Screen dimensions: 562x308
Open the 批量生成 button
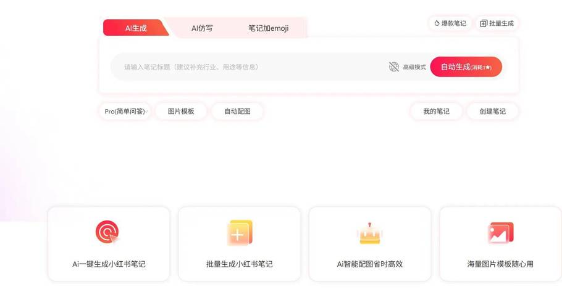tap(497, 23)
